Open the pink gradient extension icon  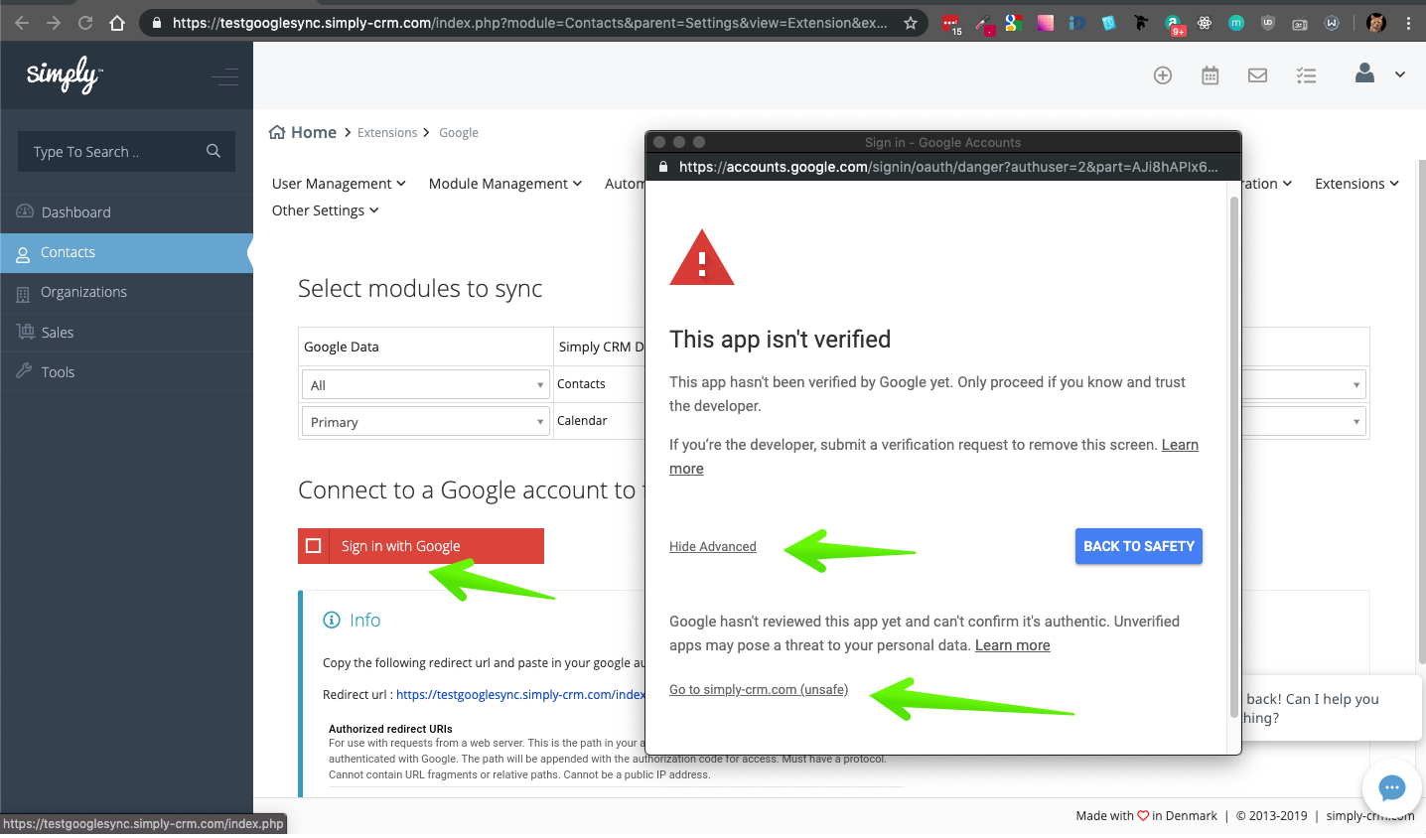click(x=1046, y=23)
